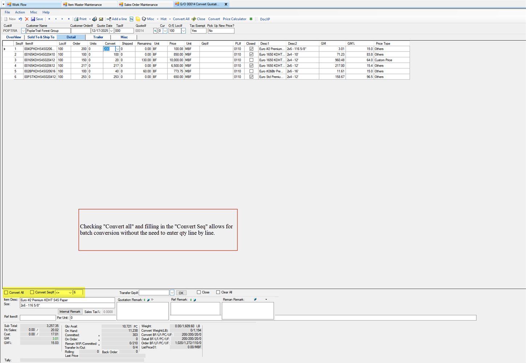
Task: Switch to the Trailer tab
Action: tap(98, 37)
